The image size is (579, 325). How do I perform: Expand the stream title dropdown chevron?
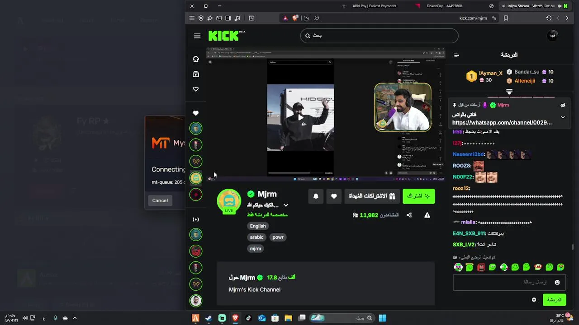[285, 205]
